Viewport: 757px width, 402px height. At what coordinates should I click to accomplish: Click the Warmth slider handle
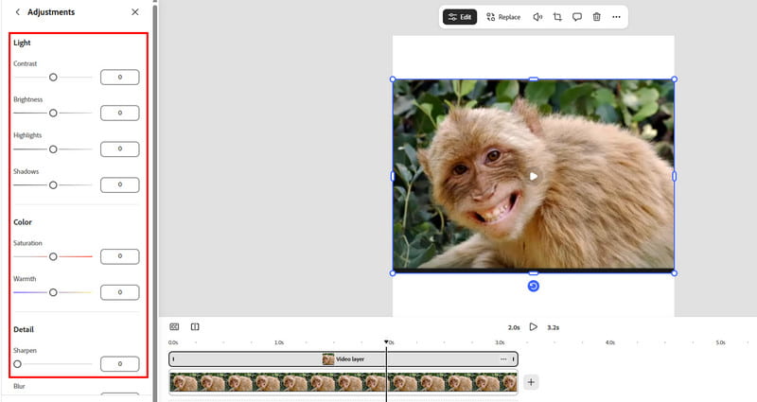tap(53, 292)
